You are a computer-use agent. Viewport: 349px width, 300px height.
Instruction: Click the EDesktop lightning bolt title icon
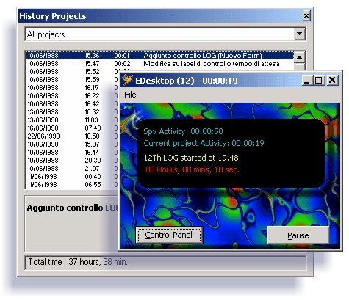(x=128, y=80)
